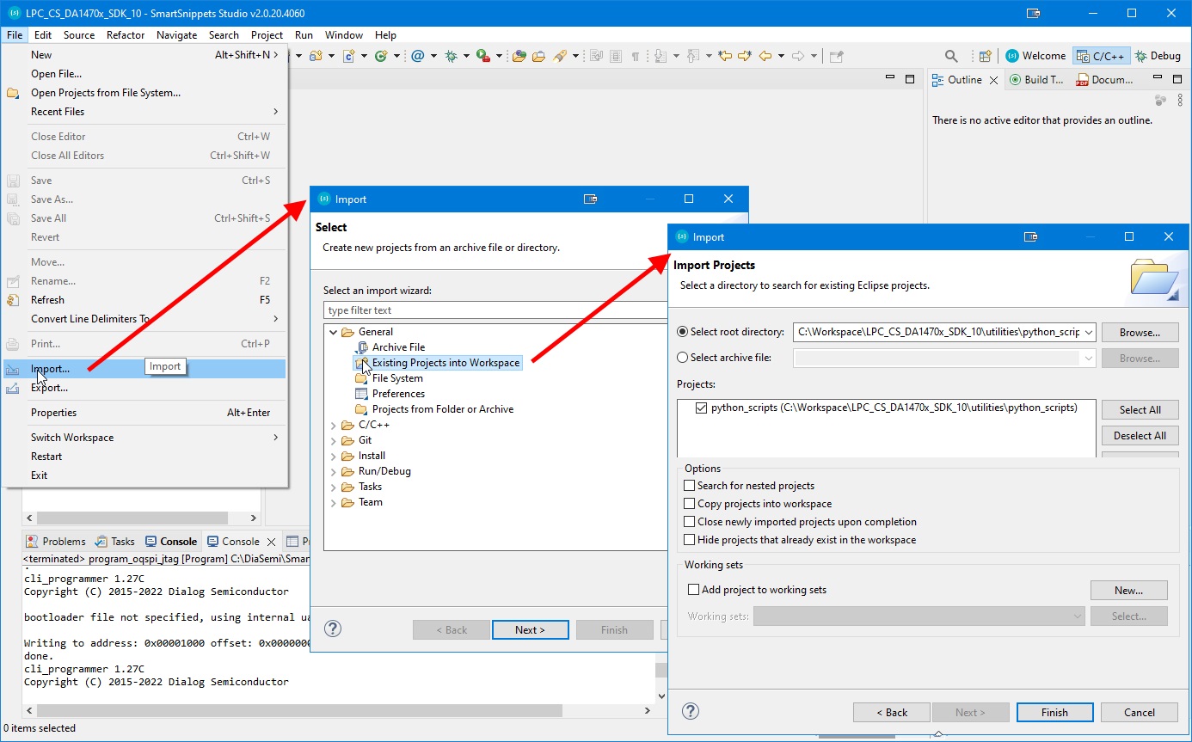Minimize the editor area pane
1192x742 pixels.
coord(890,78)
